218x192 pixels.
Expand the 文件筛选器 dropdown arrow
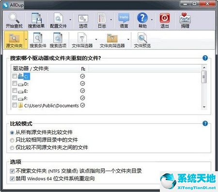click(x=96, y=40)
